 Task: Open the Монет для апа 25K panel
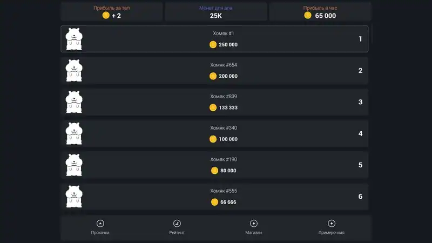pyautogui.click(x=216, y=11)
